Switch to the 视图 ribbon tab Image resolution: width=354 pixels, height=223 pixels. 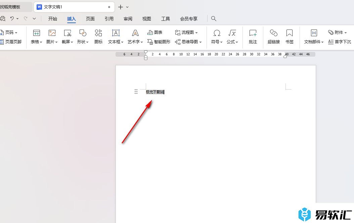click(x=147, y=19)
